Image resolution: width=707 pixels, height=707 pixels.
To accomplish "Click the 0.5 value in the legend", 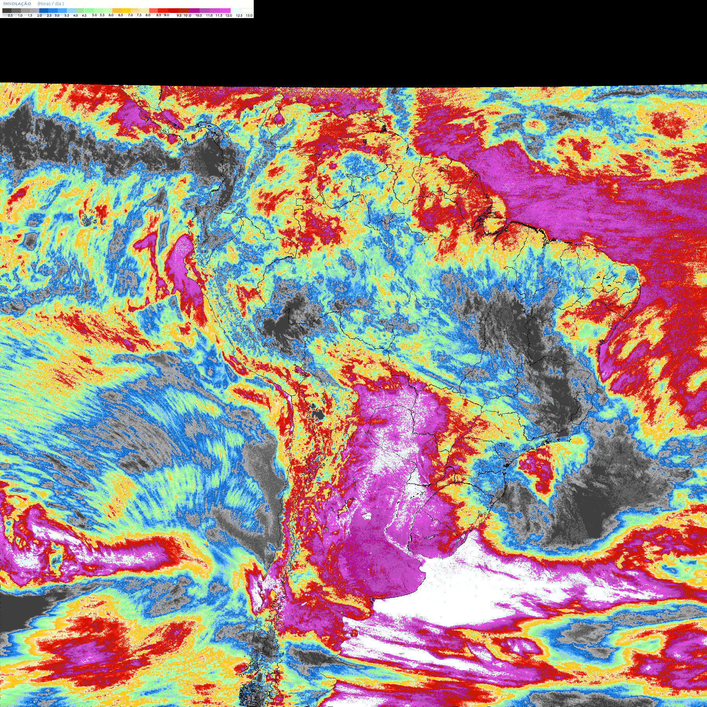I will [x=10, y=15].
